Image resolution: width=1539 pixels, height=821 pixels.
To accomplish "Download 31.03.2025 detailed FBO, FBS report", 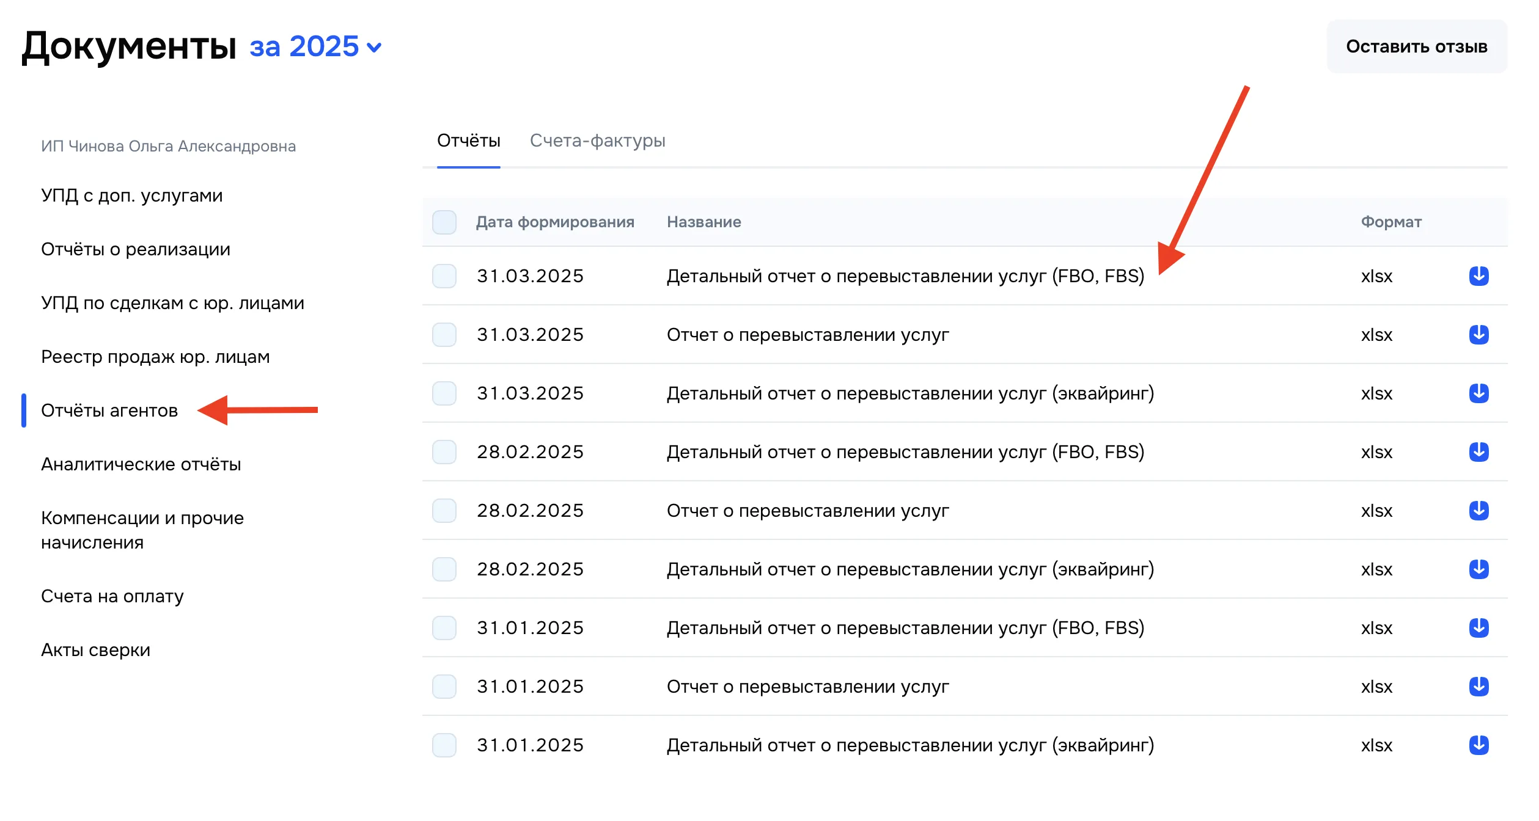I will click(1478, 276).
